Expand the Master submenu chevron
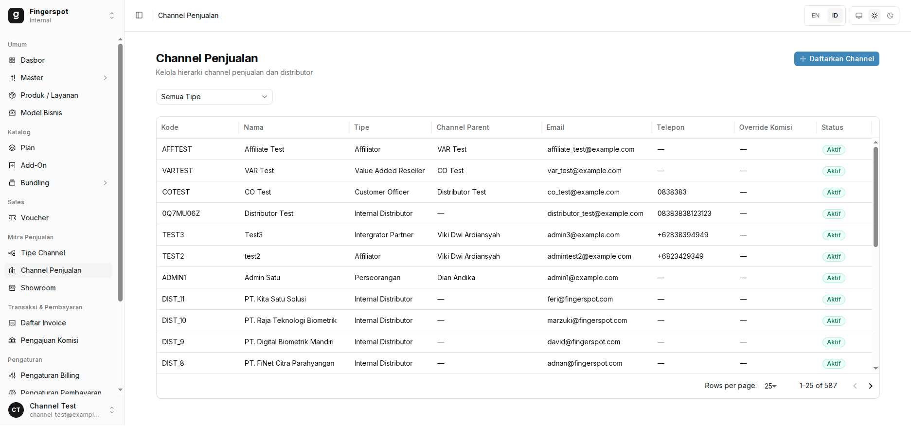 105,78
